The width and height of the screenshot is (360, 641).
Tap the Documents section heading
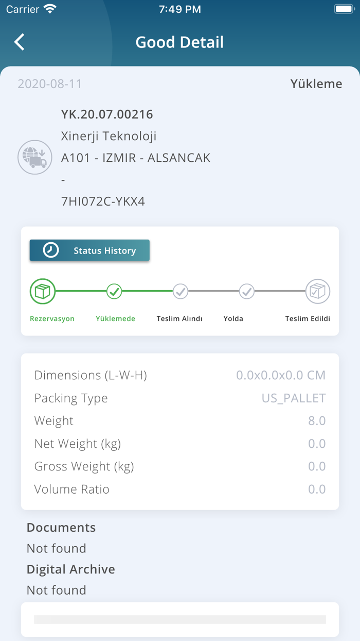[61, 528]
